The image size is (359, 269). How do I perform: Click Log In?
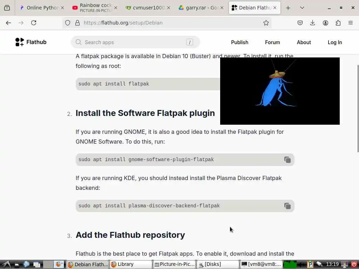(x=335, y=42)
